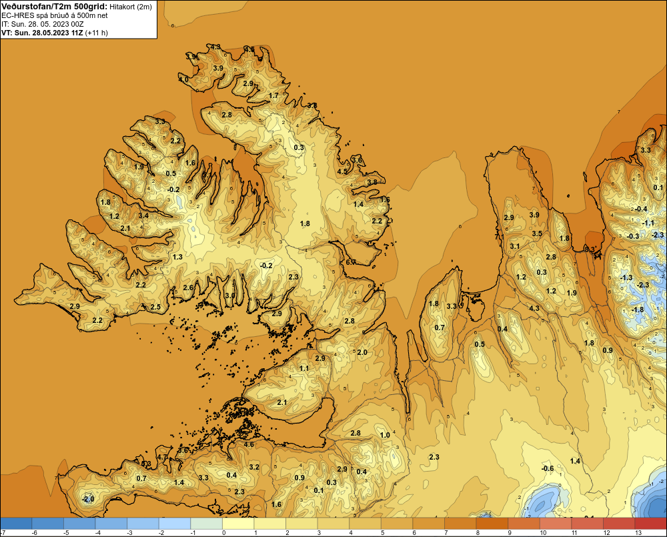
Task: Click the legend tick label '13'
Action: 638,533
